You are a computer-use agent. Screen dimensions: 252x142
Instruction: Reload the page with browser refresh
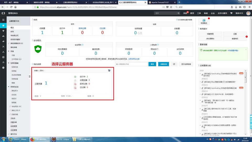coord(11,7)
